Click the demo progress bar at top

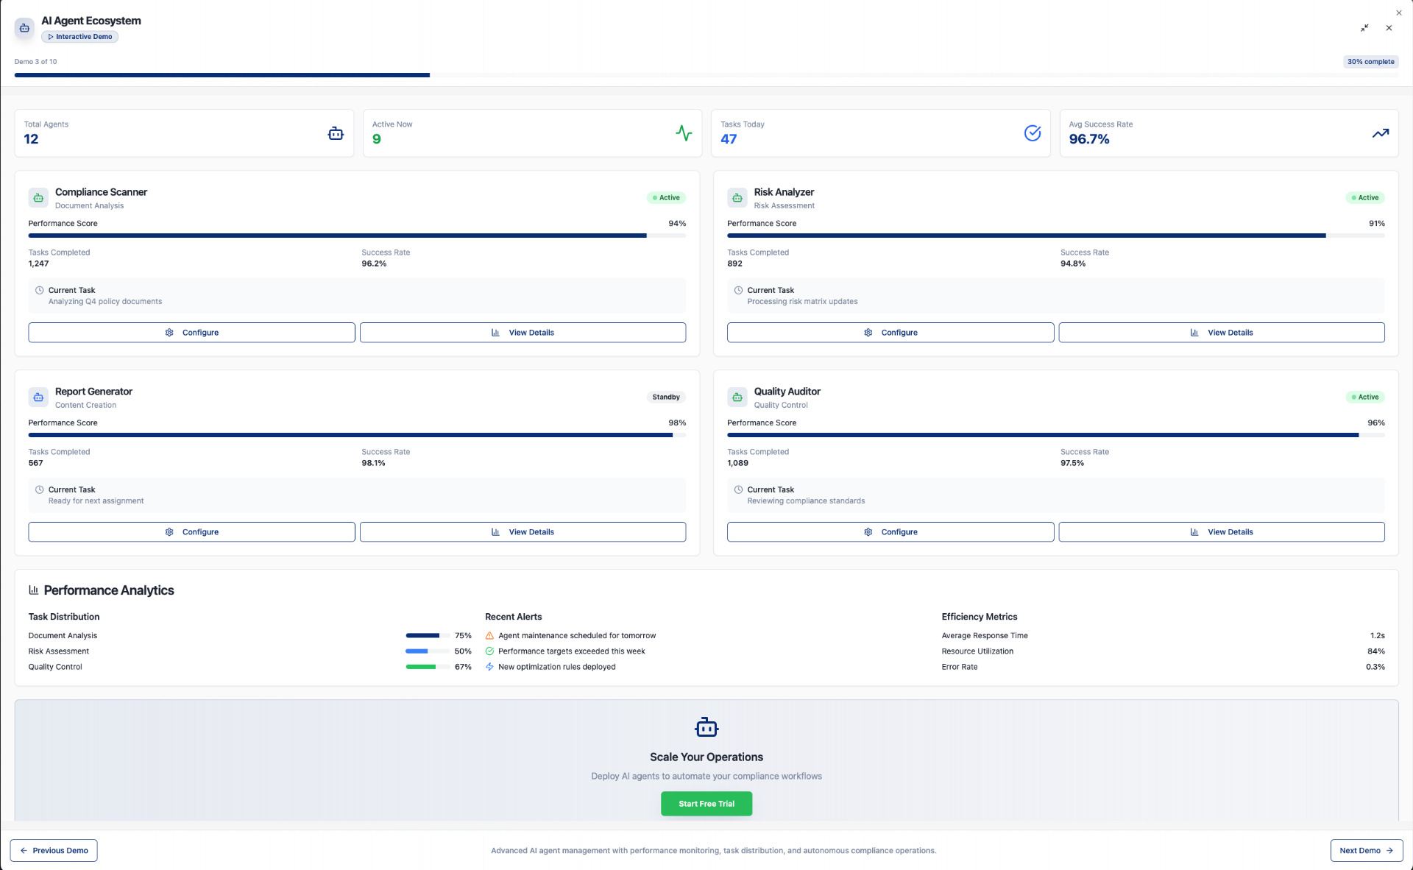[x=705, y=75]
